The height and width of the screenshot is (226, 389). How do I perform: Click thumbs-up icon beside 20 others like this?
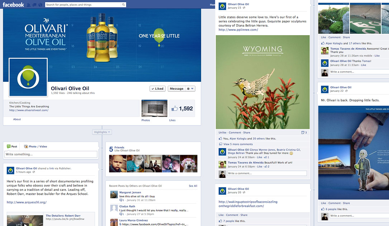(220, 138)
